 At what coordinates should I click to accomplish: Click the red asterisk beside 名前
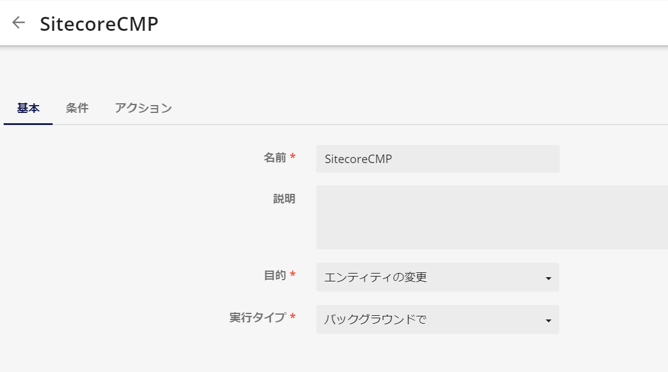293,156
